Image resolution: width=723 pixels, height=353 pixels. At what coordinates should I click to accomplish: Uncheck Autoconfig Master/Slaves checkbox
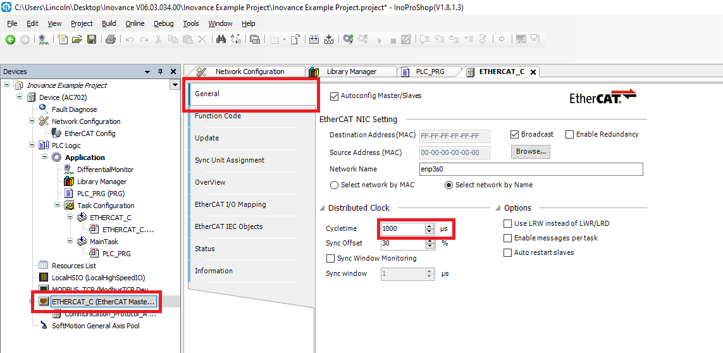pos(335,96)
